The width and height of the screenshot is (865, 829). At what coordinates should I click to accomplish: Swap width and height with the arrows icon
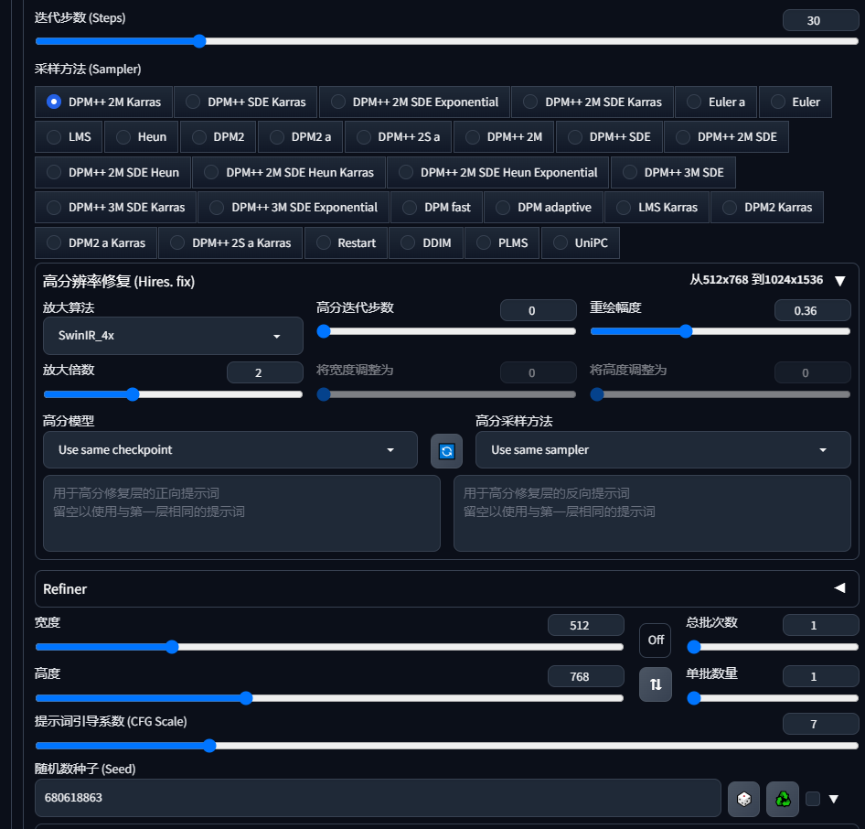[x=655, y=684]
